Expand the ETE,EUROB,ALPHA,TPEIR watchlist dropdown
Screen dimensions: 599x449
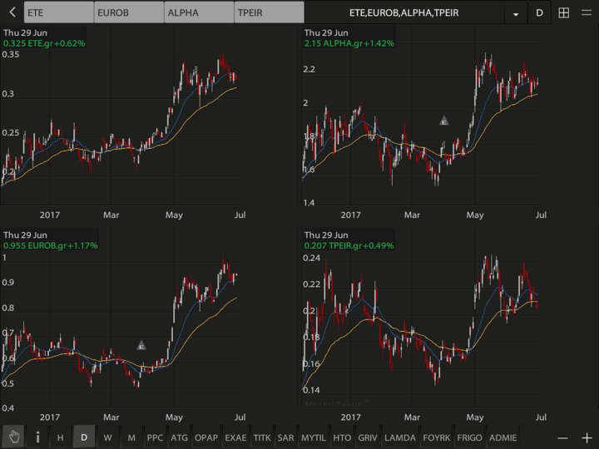[517, 14]
